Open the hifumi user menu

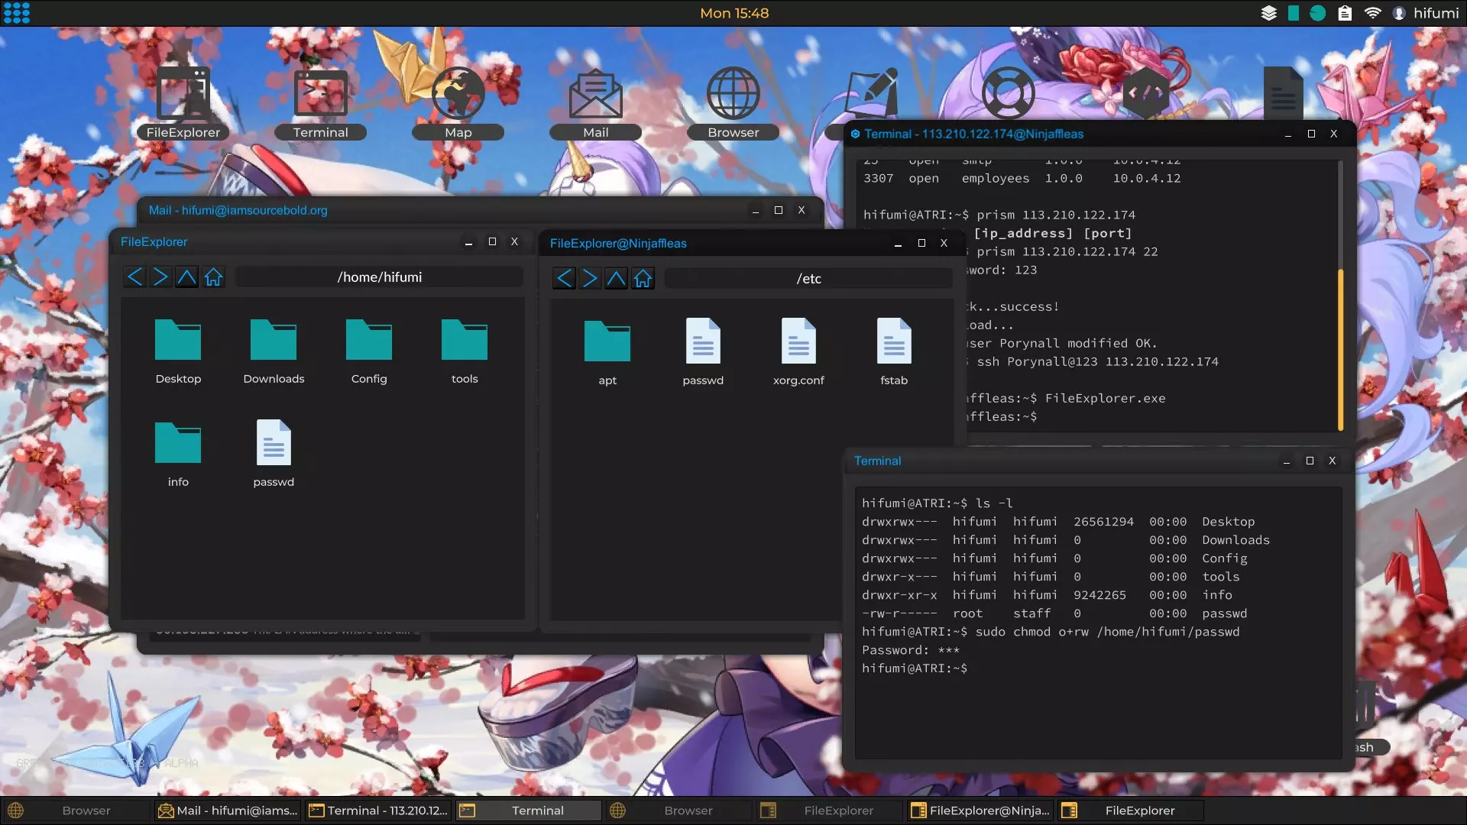point(1426,13)
